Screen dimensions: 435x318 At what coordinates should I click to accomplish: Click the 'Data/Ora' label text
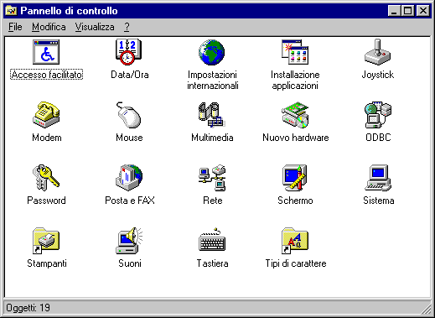(130, 75)
